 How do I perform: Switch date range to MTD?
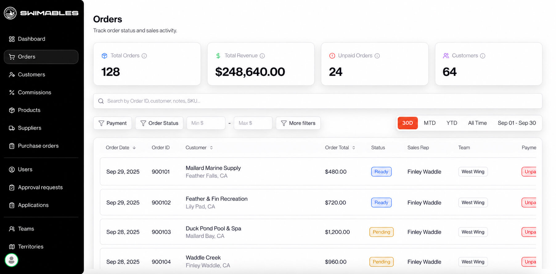430,123
